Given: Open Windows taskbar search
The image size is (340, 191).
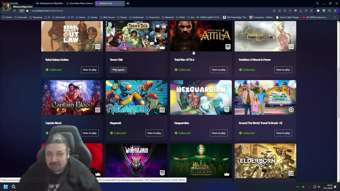Looking at the screenshot, I should (x=14, y=187).
